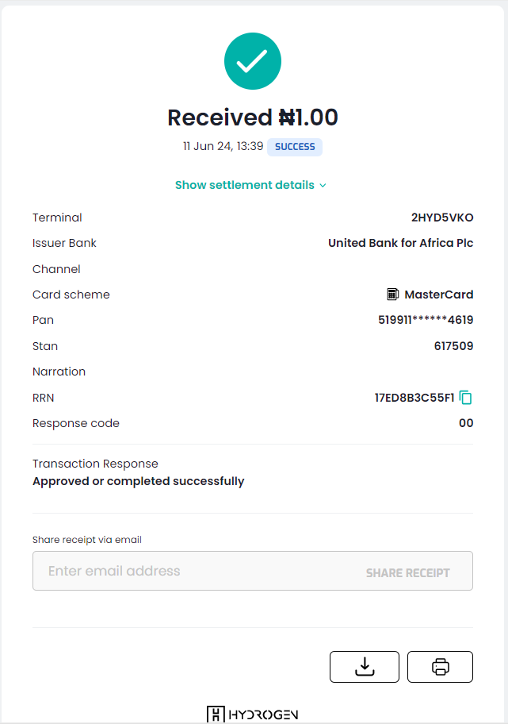
Task: Download the receipt using download icon
Action: click(364, 666)
